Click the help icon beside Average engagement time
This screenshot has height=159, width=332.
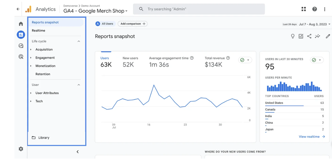pyautogui.click(x=192, y=58)
